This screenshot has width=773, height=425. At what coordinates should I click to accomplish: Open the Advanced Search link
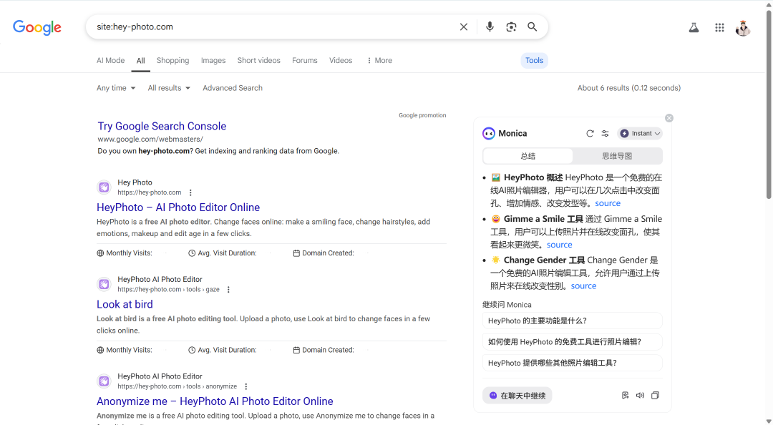click(233, 88)
